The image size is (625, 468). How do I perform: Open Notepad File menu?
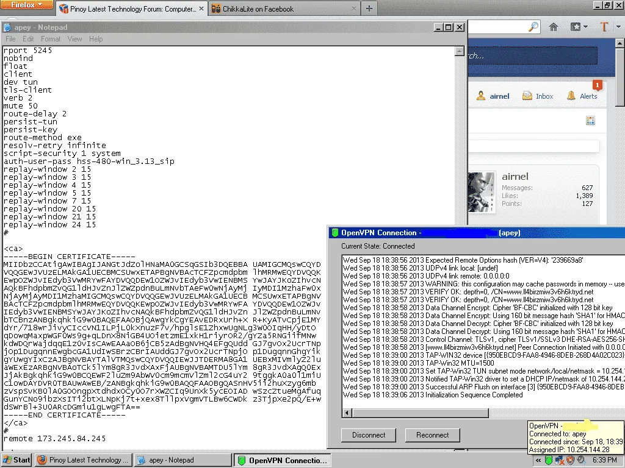pyautogui.click(x=10, y=39)
